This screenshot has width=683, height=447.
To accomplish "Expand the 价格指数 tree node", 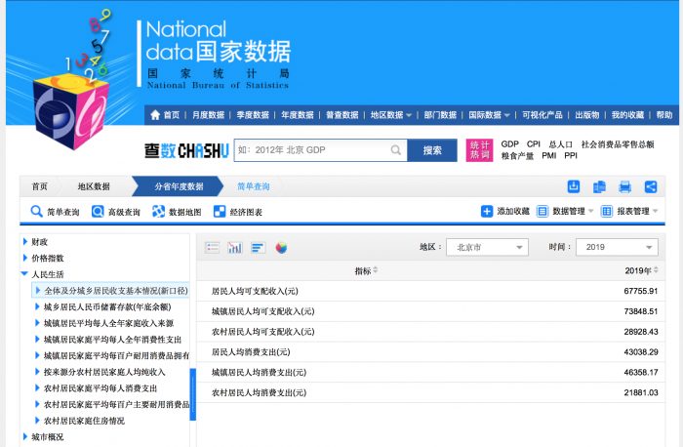I will [x=25, y=259].
